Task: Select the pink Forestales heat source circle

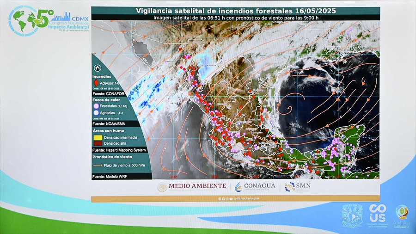Action: [96, 106]
